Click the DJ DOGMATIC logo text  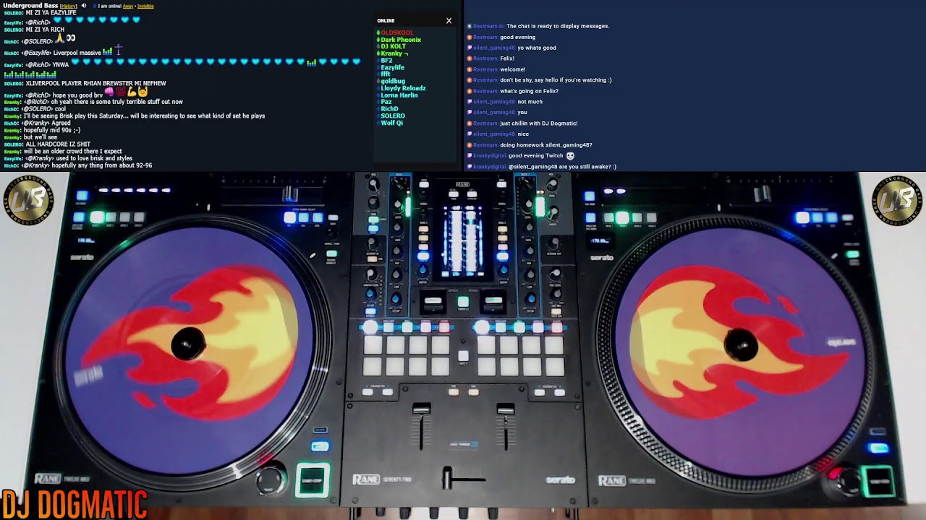[x=74, y=504]
